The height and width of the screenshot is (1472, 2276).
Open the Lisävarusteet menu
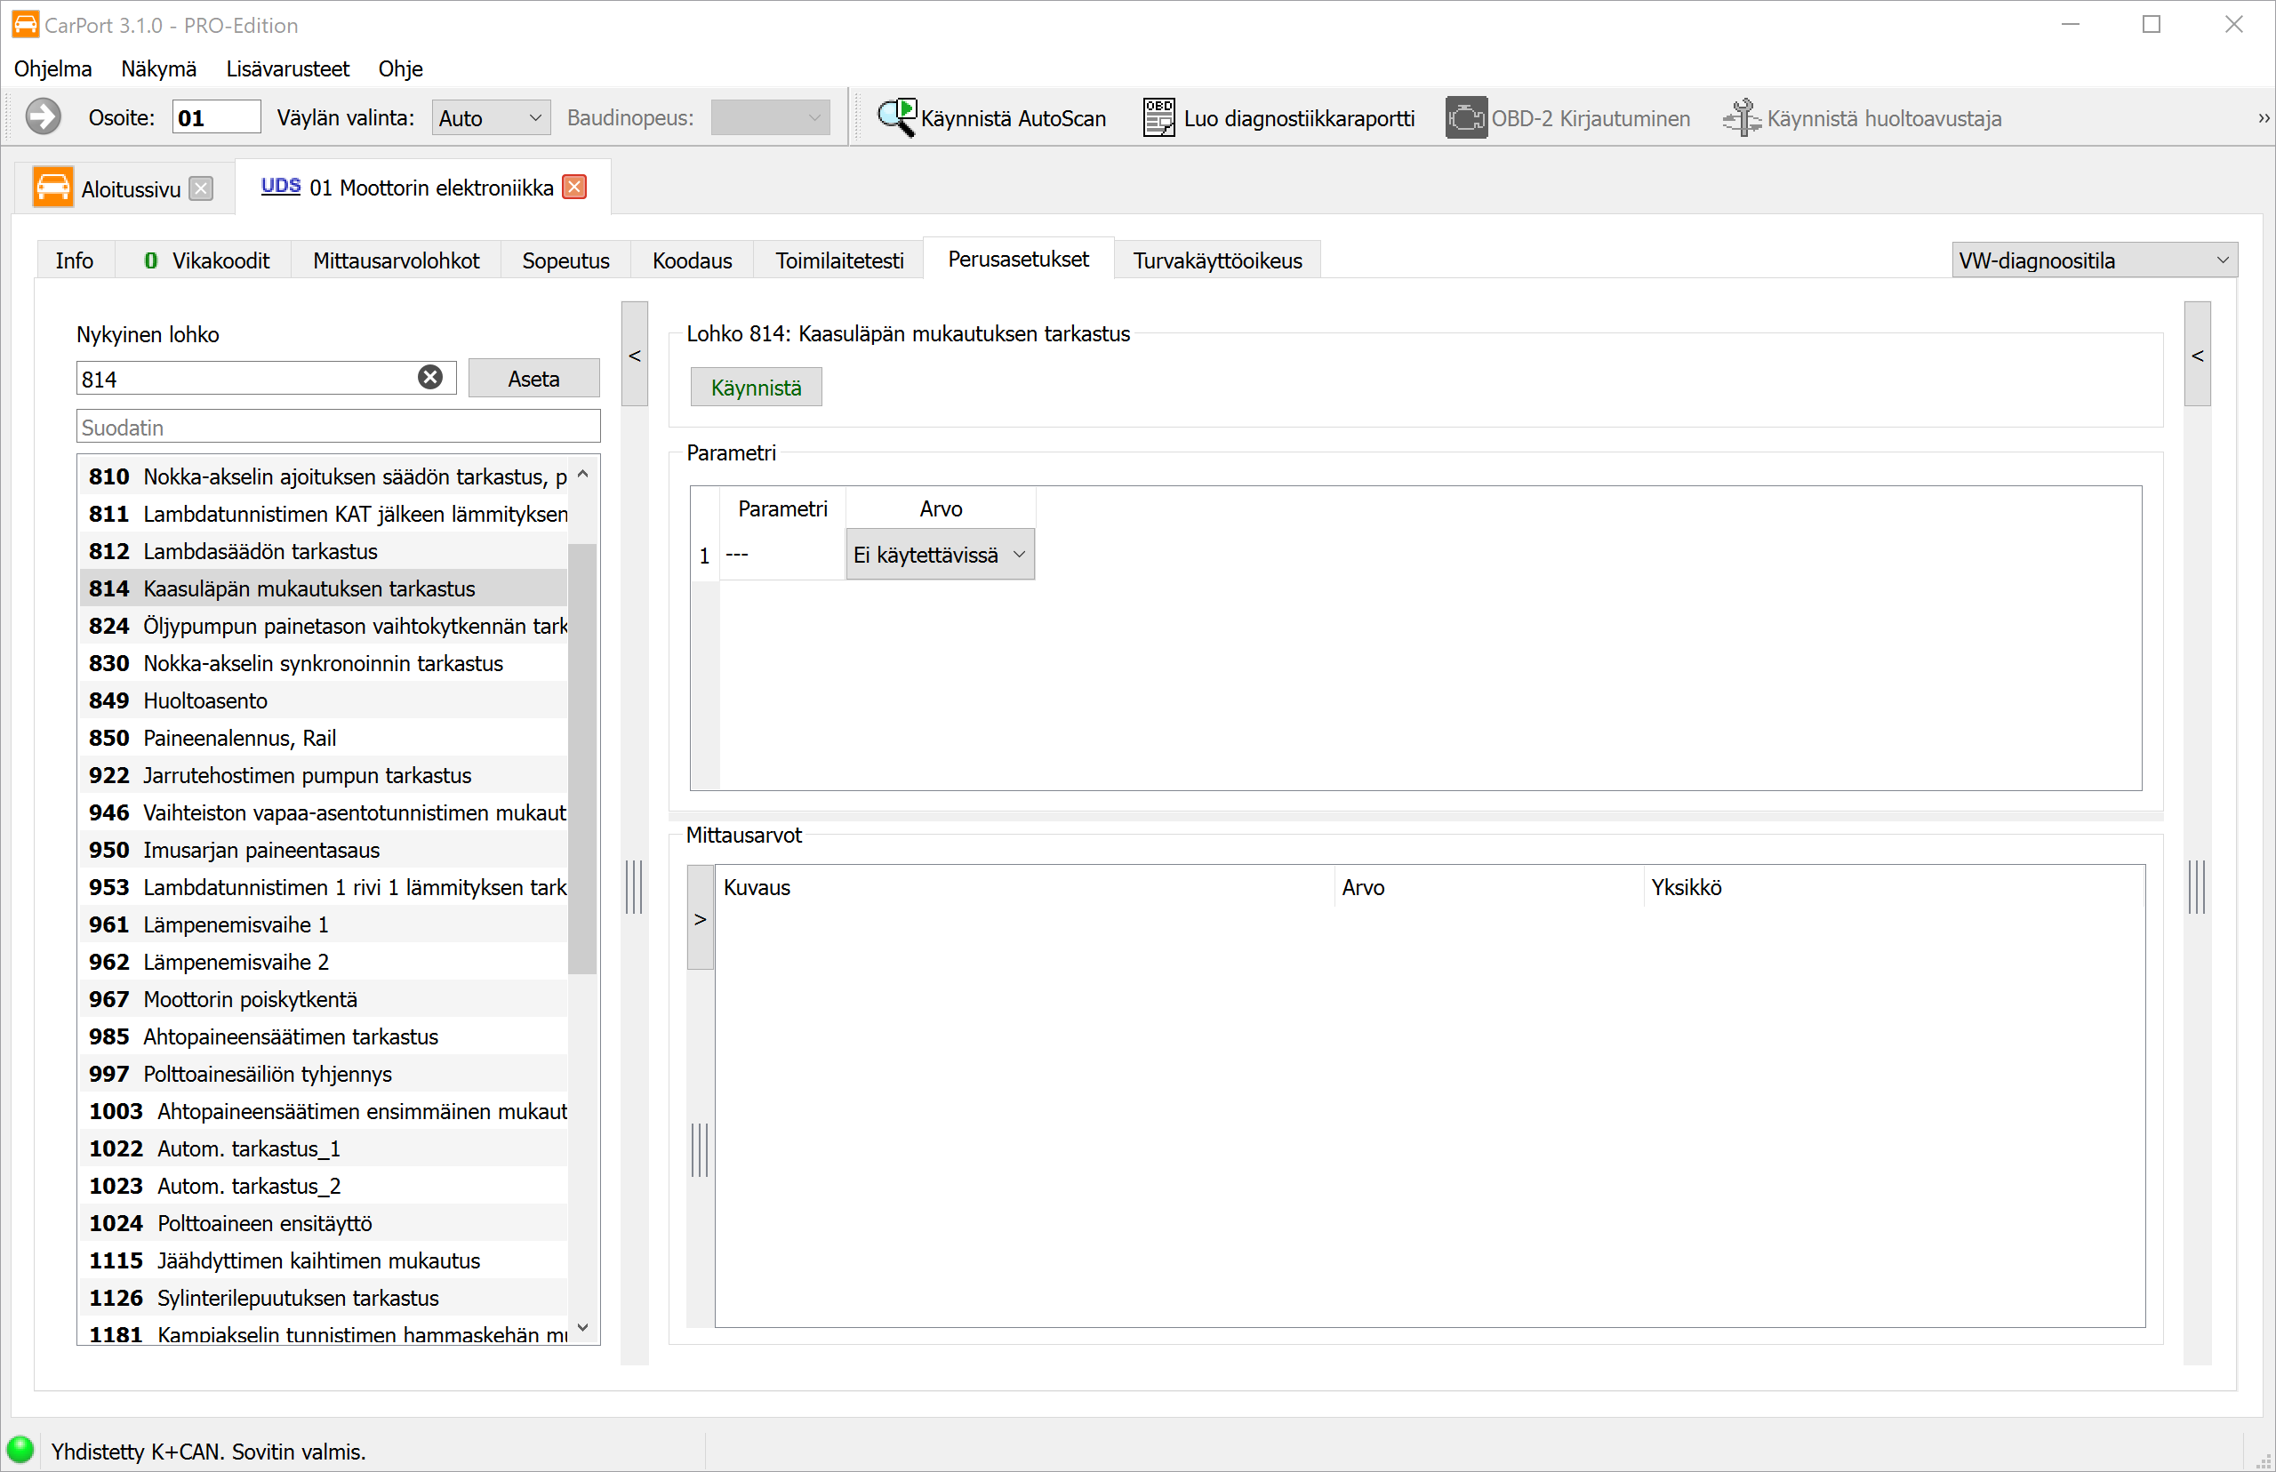click(288, 68)
